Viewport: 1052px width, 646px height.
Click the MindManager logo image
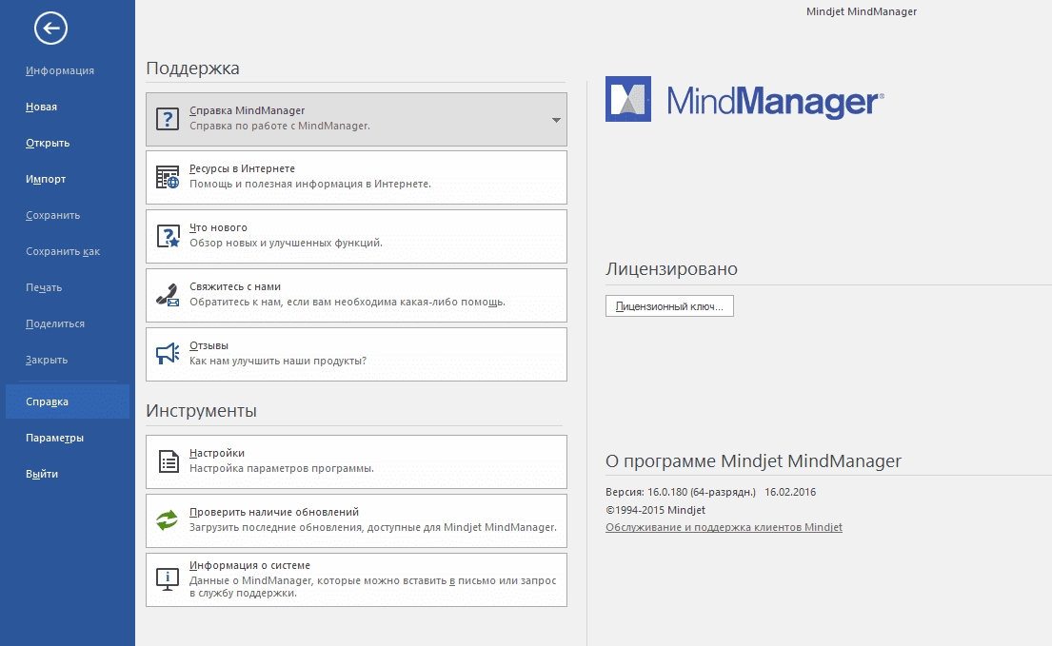tap(744, 99)
